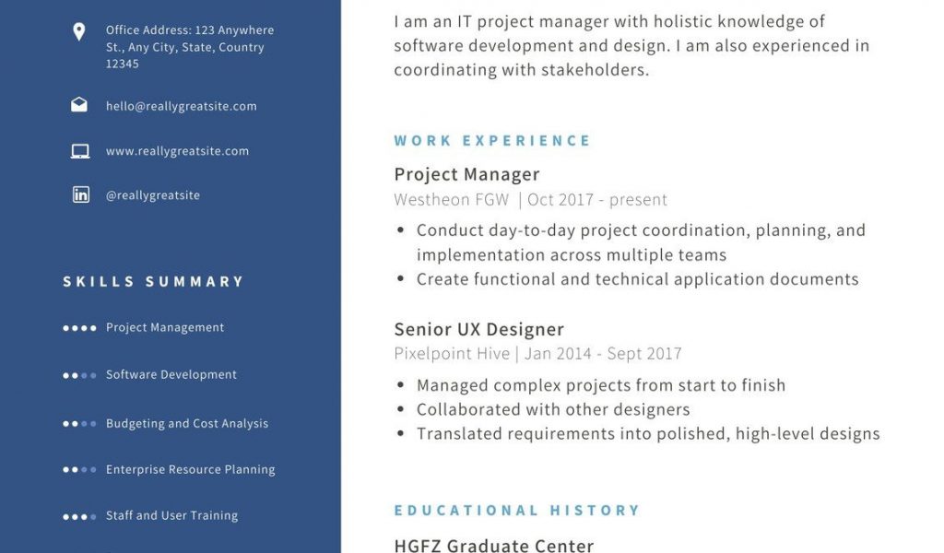
Task: Click the Enterprise Resource Planning rating dots
Action: 79,470
